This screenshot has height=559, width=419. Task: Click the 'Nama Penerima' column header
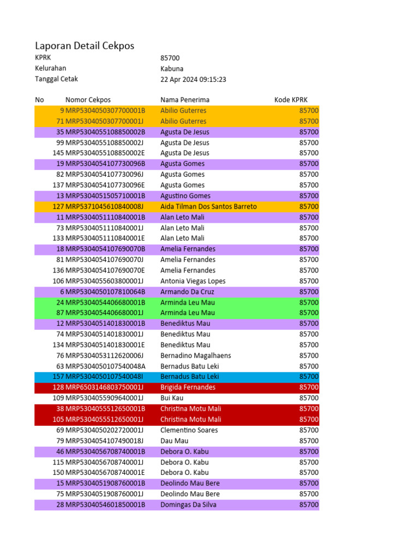coord(185,100)
